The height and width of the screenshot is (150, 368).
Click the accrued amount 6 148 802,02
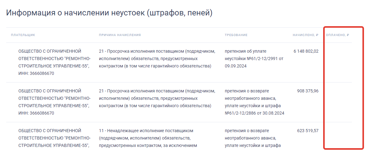point(306,51)
